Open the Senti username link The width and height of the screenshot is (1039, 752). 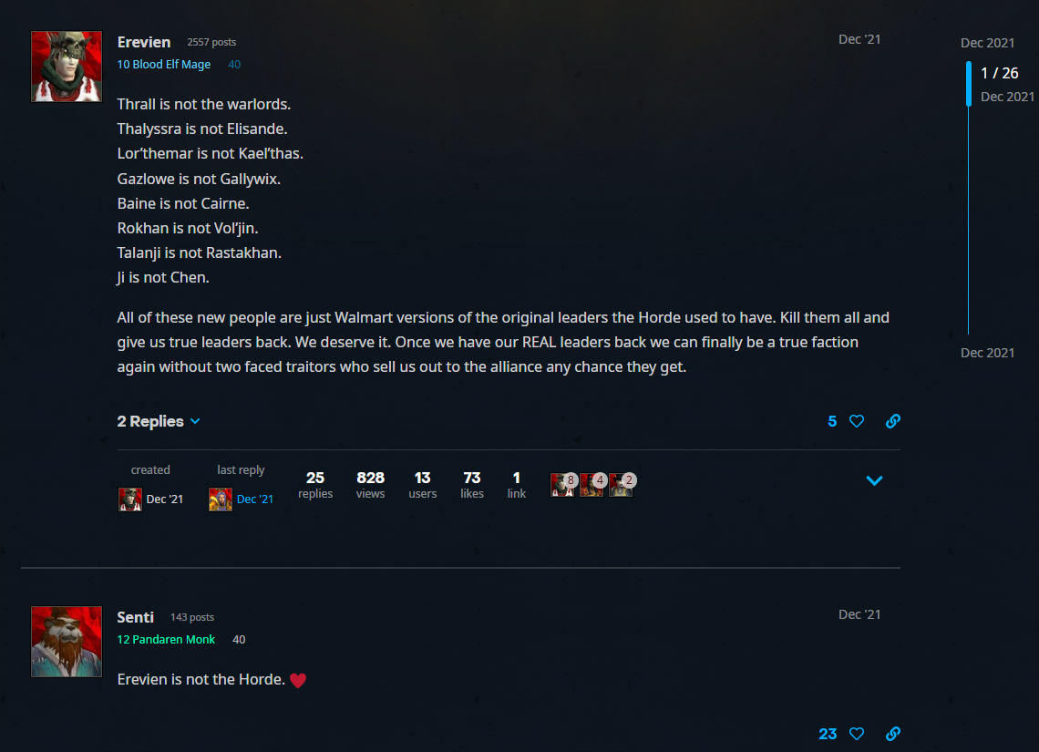point(135,617)
